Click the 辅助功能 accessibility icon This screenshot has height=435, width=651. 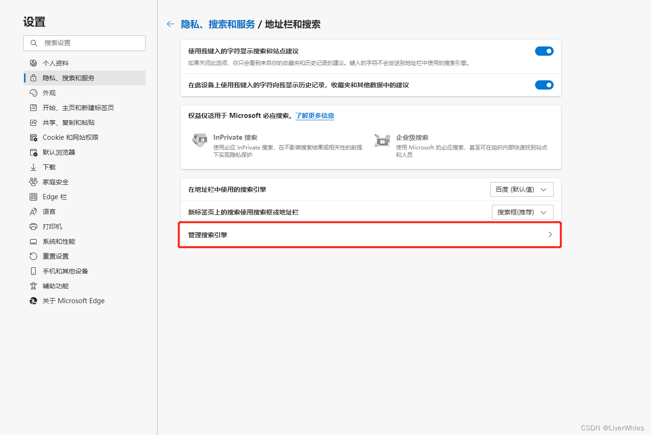33,286
